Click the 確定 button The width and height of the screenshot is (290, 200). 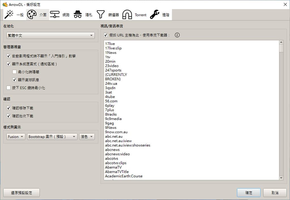pyautogui.click(x=249, y=193)
